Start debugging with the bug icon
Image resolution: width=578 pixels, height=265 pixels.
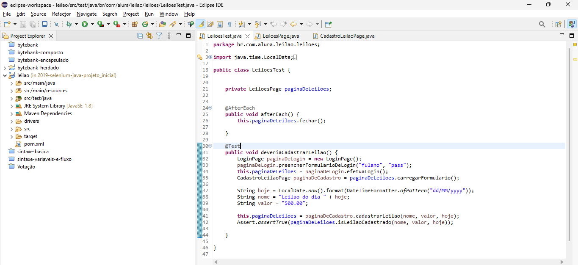coord(69,25)
